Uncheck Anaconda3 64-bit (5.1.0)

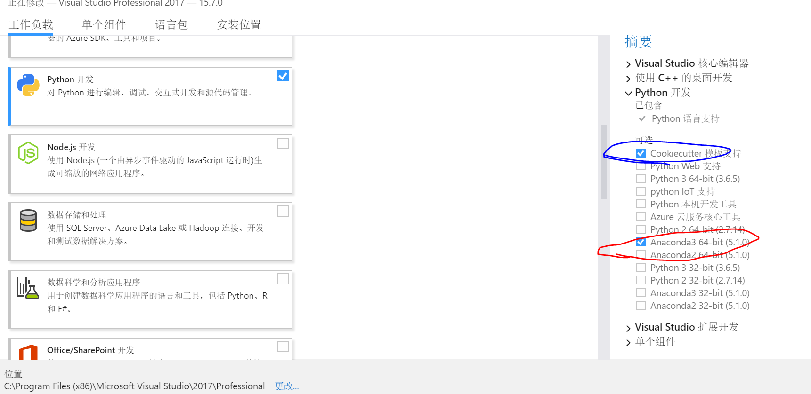[x=641, y=242]
